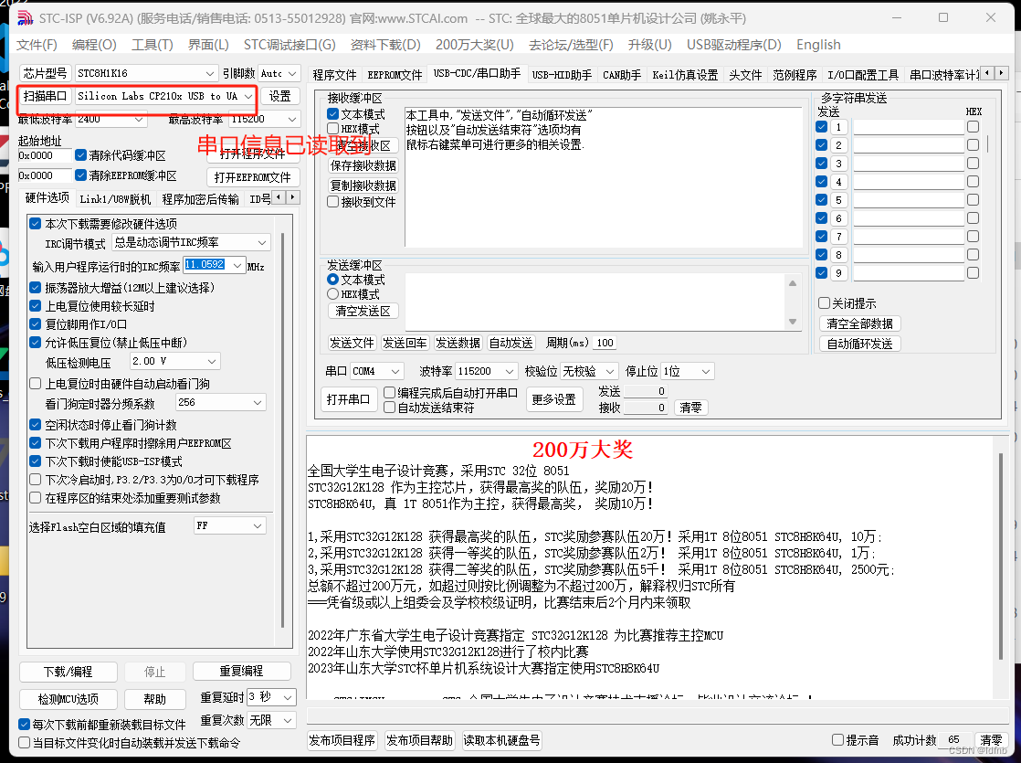Click right arrow of hardware options tab strip
This screenshot has height=763, width=1021.
pyautogui.click(x=293, y=196)
